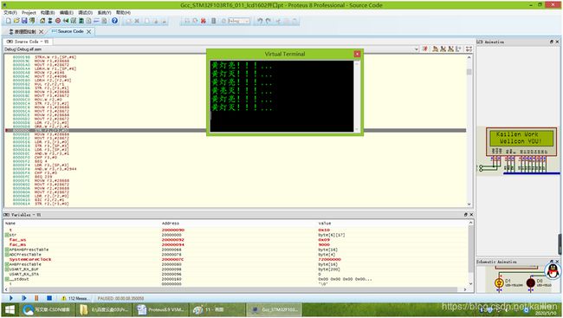Stop the simulation with the square button
563x318 pixels.
coord(49,298)
